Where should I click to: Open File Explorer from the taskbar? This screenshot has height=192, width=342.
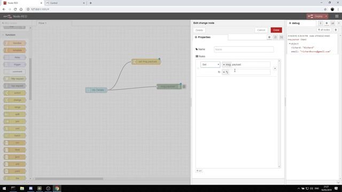coord(22,188)
